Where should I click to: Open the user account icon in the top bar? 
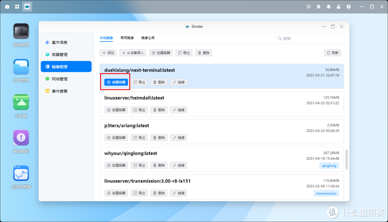click(x=338, y=7)
